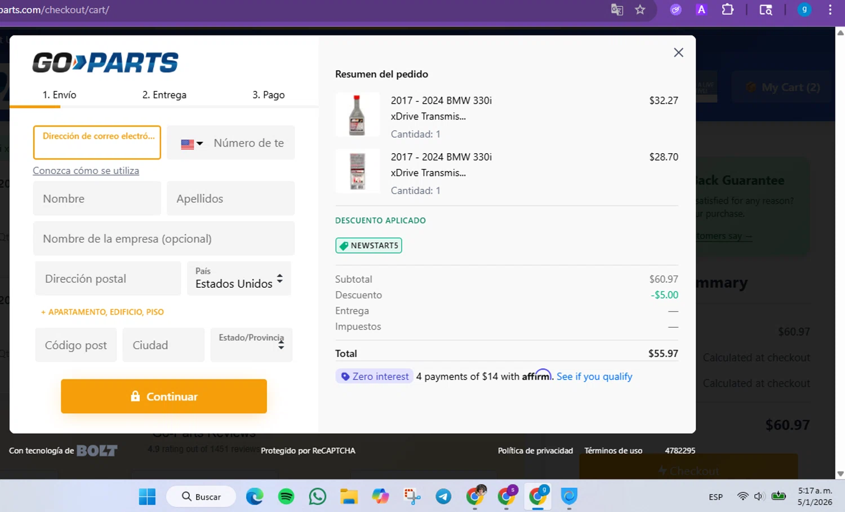
Task: Open My Cart (2) on background page
Action: click(783, 87)
